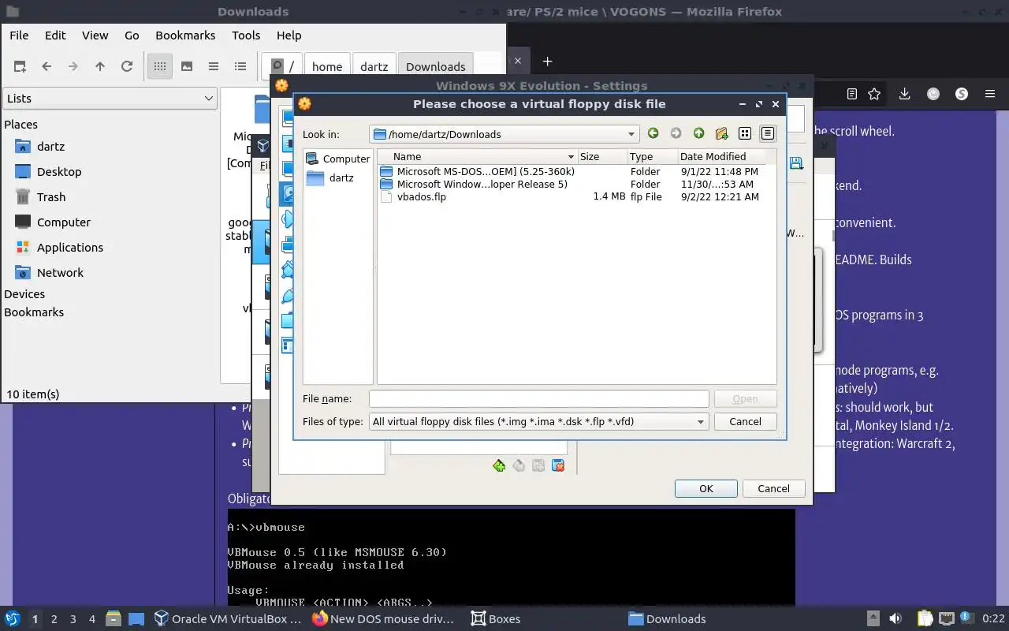Viewport: 1009px width, 631px height.
Task: Click home path segment button
Action: pos(327,67)
